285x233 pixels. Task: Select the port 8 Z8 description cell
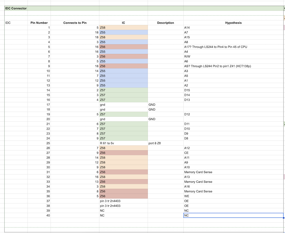[166, 143]
